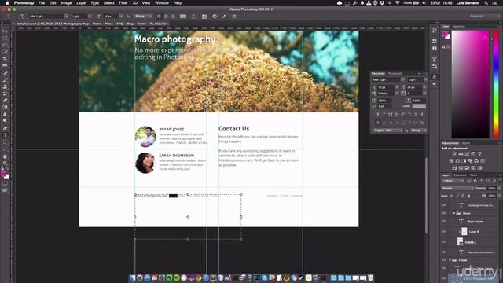Hide the Footer group
Viewport: 503px width, 283px height.
pyautogui.click(x=444, y=260)
